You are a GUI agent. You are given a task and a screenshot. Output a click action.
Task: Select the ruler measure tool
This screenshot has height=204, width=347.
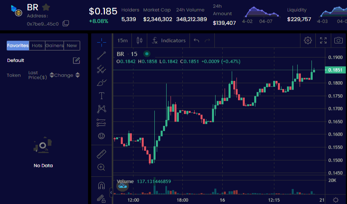(x=101, y=154)
